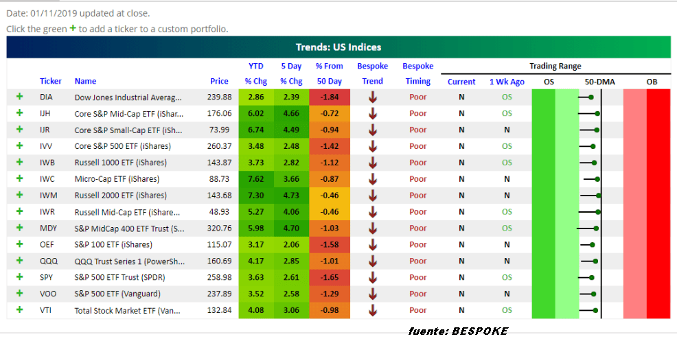The image size is (677, 341).
Task: Click the green plus beside IWM ticker
Action: 19,195
